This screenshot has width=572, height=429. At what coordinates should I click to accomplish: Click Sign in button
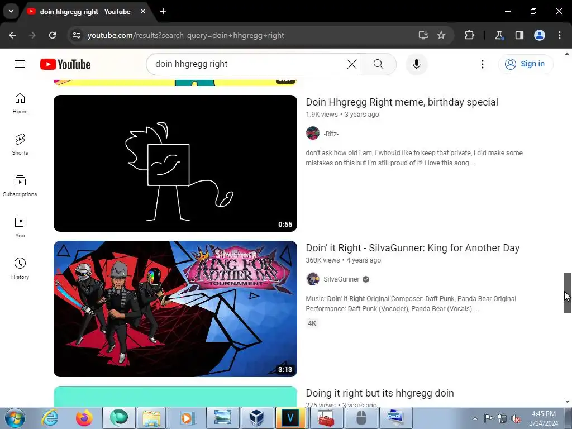[525, 64]
